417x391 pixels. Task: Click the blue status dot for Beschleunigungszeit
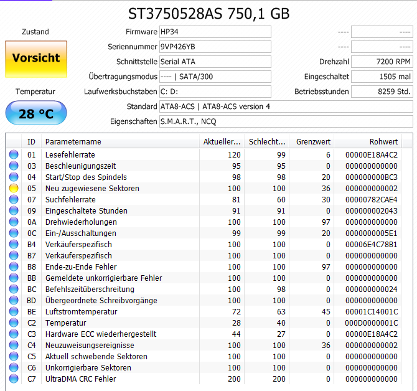pos(14,166)
